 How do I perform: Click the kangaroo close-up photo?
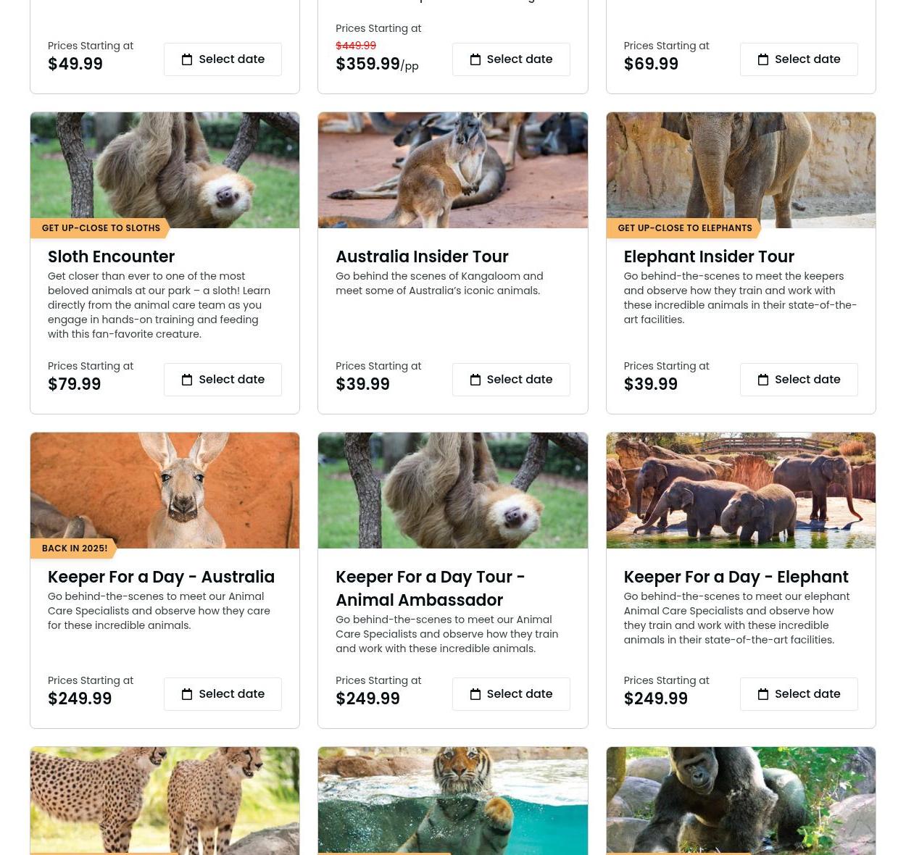click(165, 491)
